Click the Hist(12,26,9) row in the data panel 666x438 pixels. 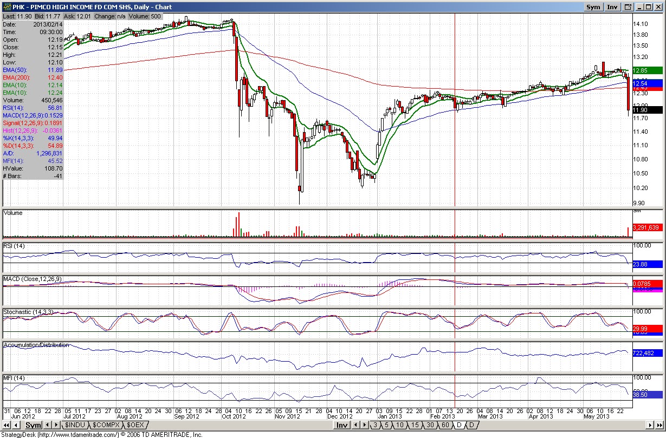point(33,130)
